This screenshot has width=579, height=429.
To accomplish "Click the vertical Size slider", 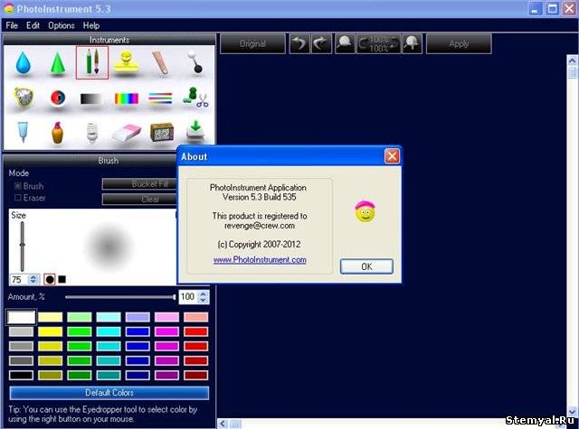I will (23, 247).
